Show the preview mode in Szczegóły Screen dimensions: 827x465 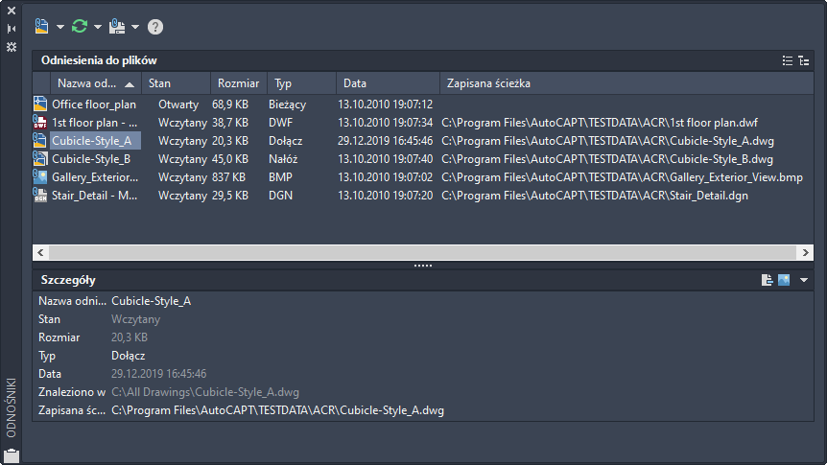coord(784,280)
